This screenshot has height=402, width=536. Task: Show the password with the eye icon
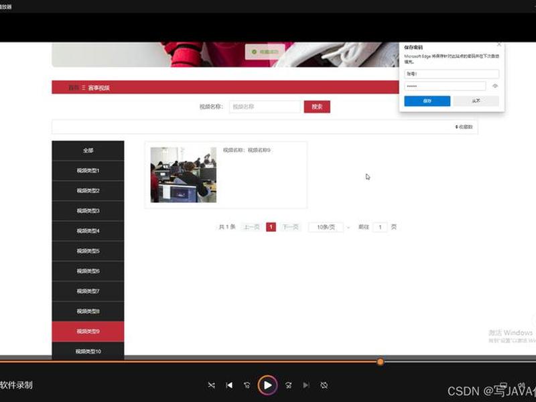pos(495,86)
